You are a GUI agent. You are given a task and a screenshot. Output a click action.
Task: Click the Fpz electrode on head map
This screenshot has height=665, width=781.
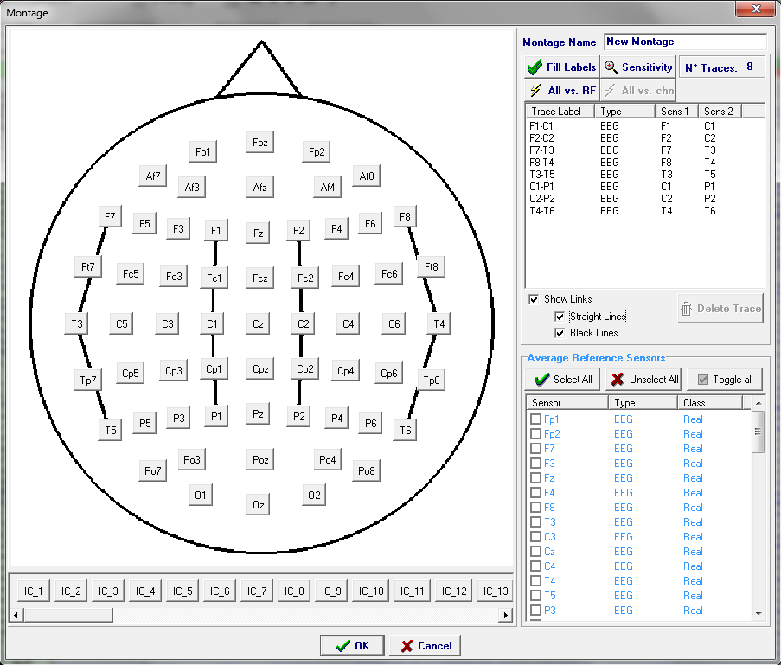click(x=260, y=143)
